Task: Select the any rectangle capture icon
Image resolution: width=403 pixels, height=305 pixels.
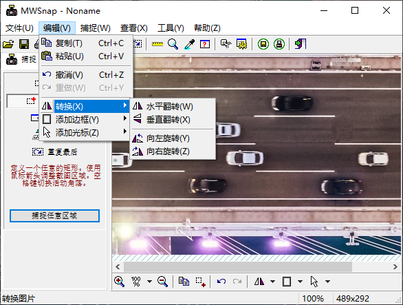Action: coord(31,101)
